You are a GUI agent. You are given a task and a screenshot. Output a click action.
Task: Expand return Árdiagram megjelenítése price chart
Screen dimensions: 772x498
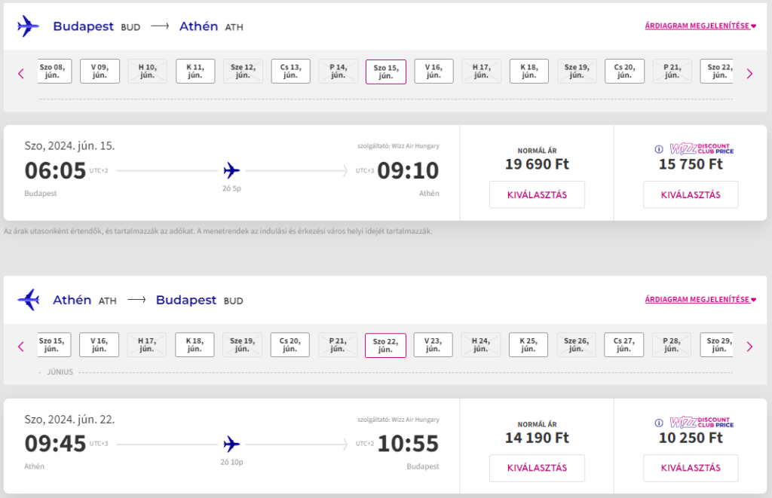[x=700, y=299]
